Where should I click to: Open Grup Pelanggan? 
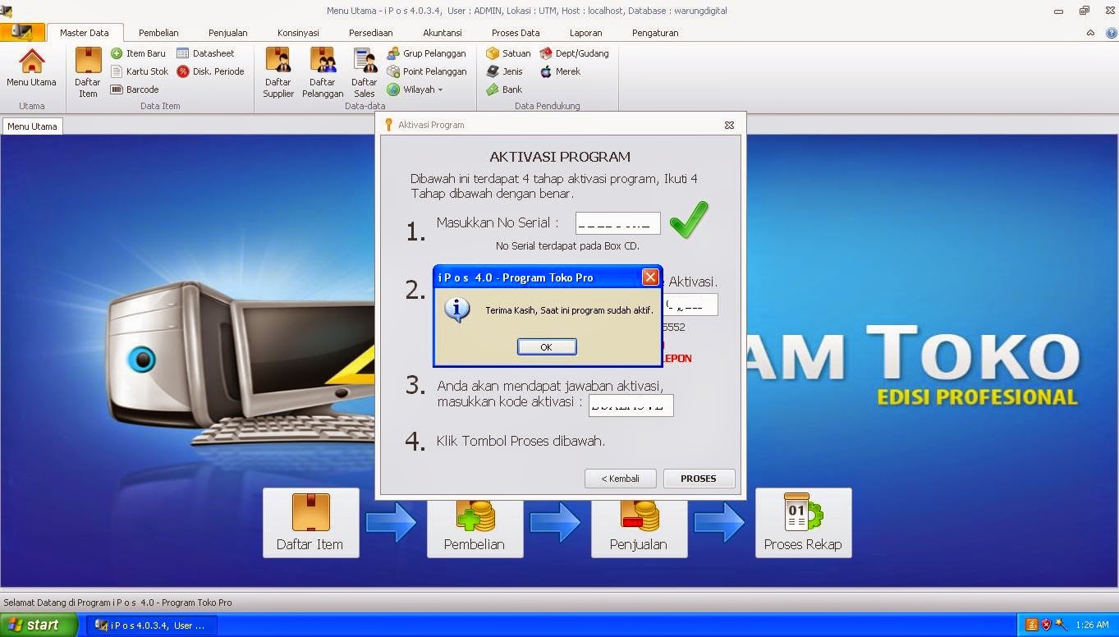click(x=426, y=53)
